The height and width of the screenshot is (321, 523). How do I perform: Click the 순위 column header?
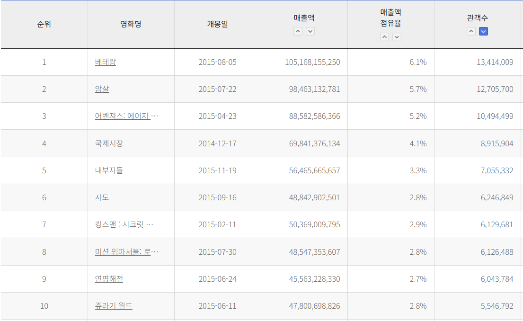(x=44, y=24)
